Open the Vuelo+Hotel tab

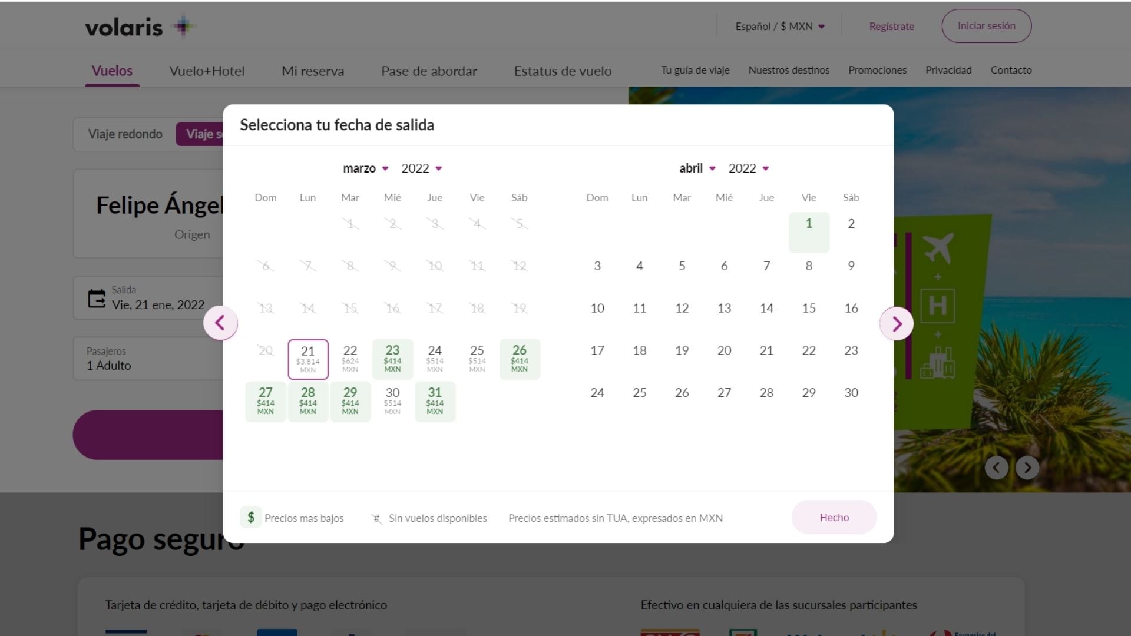pos(207,71)
